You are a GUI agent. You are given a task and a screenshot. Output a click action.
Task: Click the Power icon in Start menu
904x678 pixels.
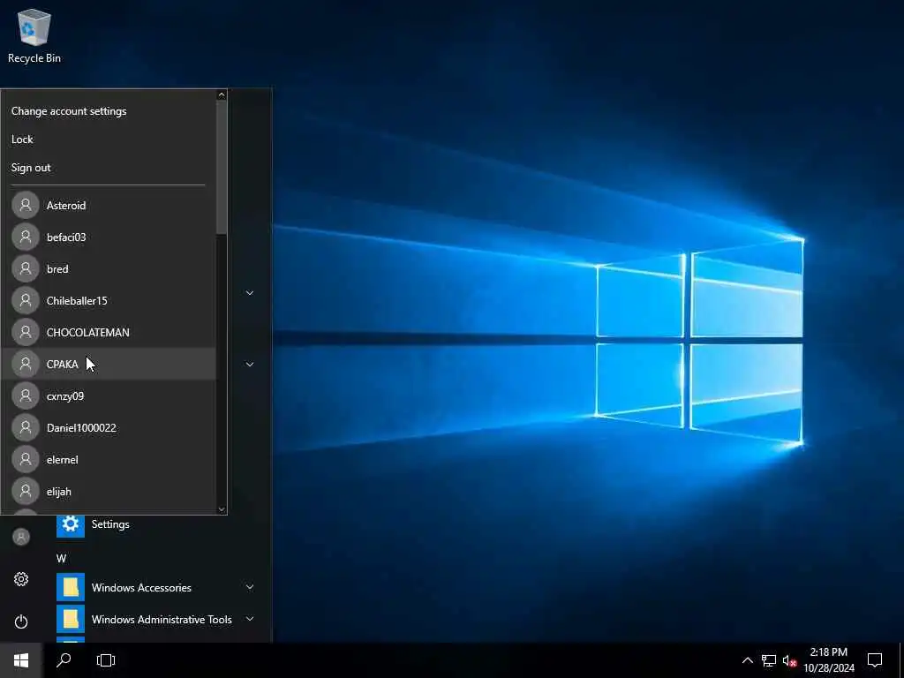(21, 621)
